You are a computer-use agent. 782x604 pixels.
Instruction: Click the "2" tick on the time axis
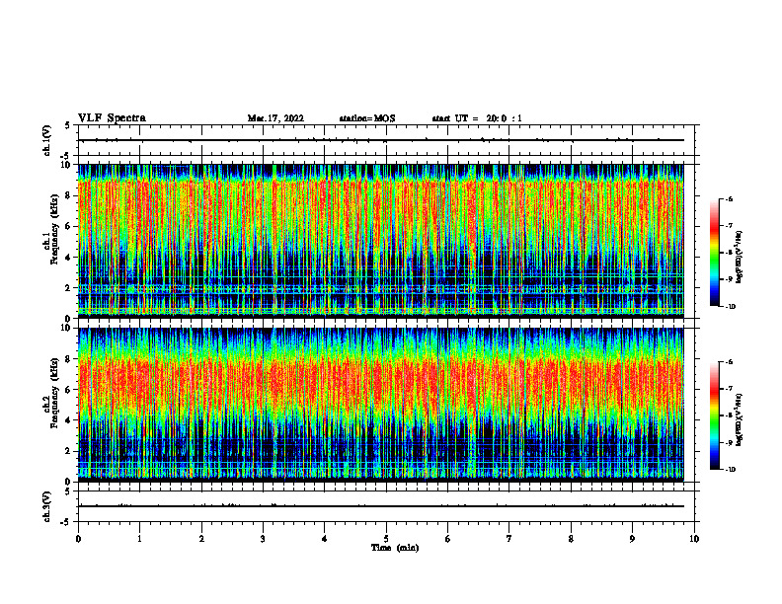point(201,539)
